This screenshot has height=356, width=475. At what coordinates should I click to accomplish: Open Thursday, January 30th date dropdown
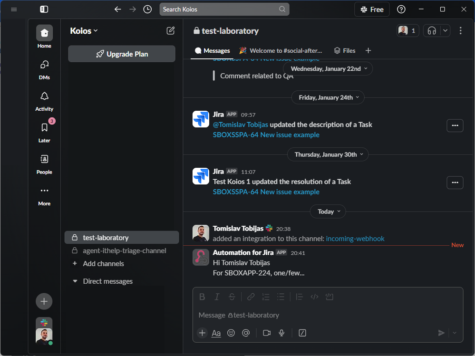pos(328,154)
